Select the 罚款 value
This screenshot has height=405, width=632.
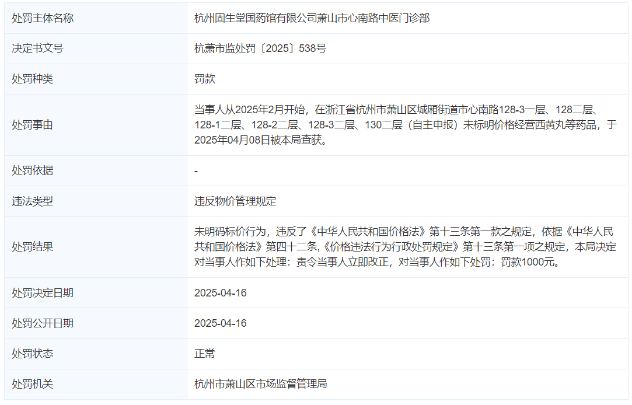[x=204, y=79]
